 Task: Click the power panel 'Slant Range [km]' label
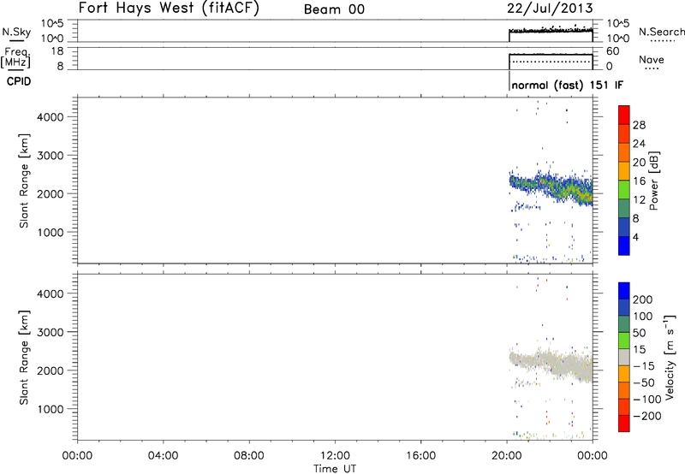pyautogui.click(x=23, y=181)
